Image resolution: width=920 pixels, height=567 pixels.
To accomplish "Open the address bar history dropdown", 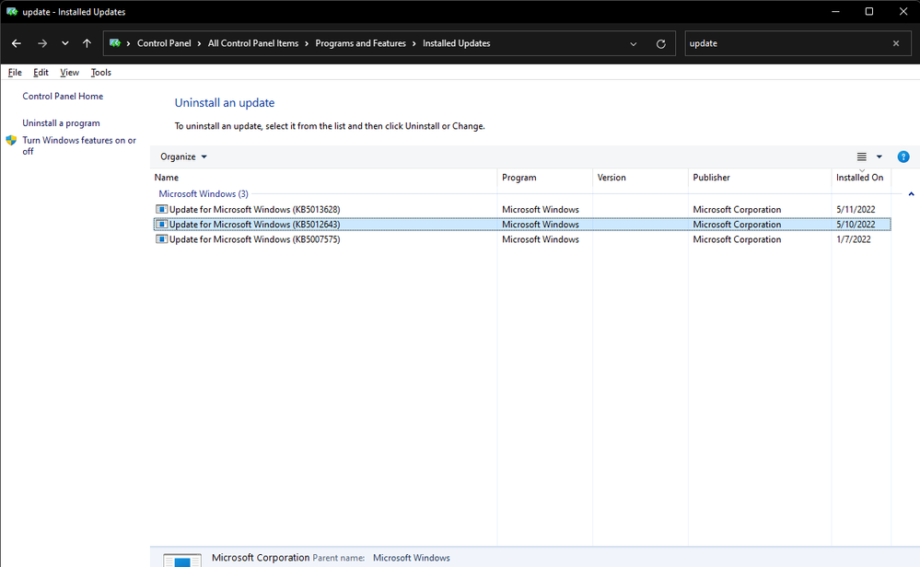I will point(633,43).
